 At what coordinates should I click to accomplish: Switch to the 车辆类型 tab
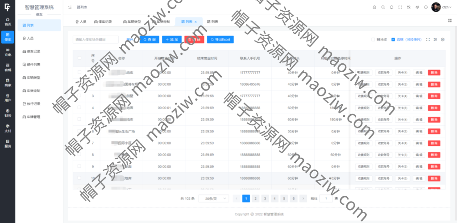coord(132,22)
